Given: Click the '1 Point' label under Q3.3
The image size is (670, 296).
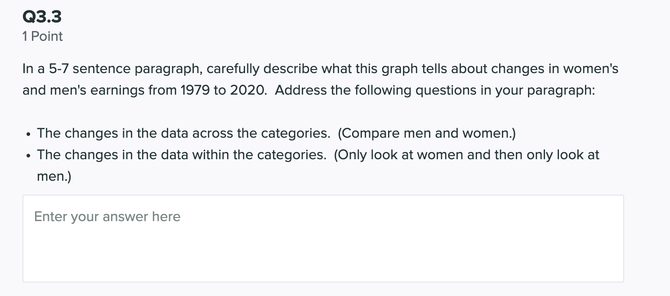Looking at the screenshot, I should [42, 36].
